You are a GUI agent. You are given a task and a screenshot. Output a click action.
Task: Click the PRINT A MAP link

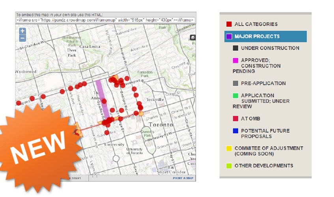183,178
